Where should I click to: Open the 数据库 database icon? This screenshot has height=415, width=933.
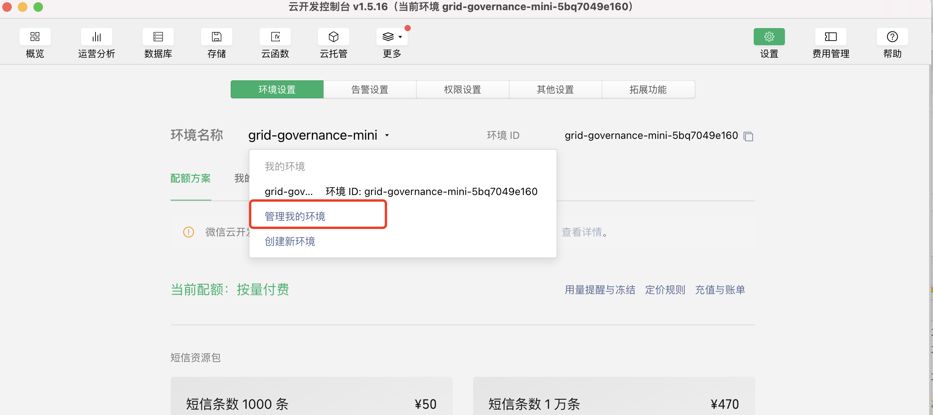pos(158,37)
